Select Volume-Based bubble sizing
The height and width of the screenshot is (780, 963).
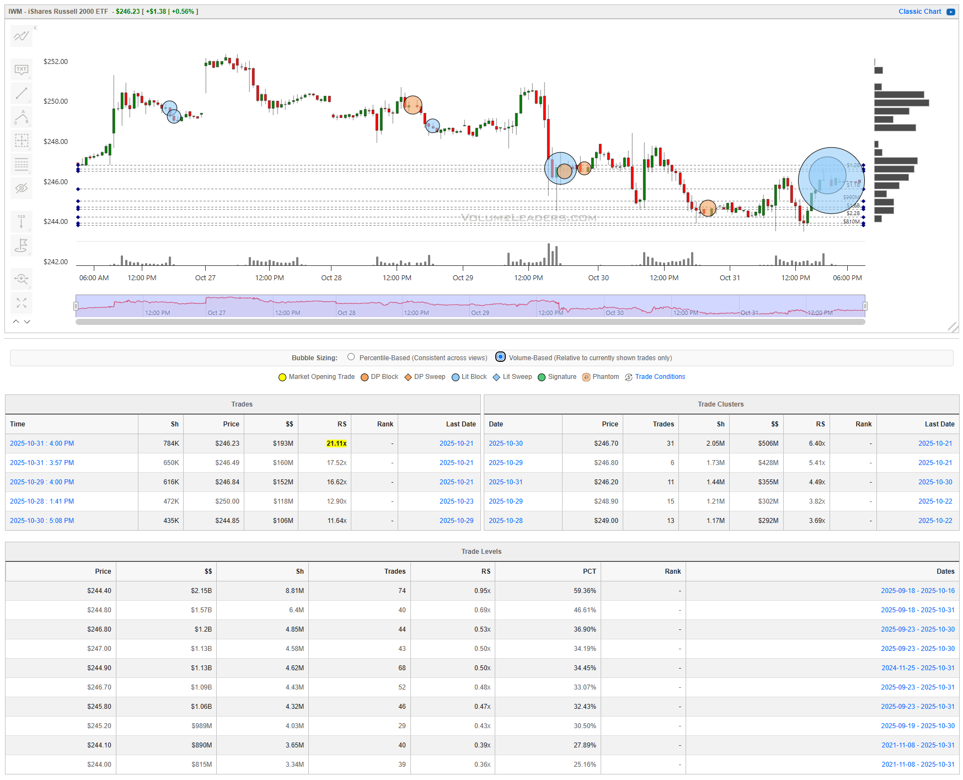[x=500, y=357]
